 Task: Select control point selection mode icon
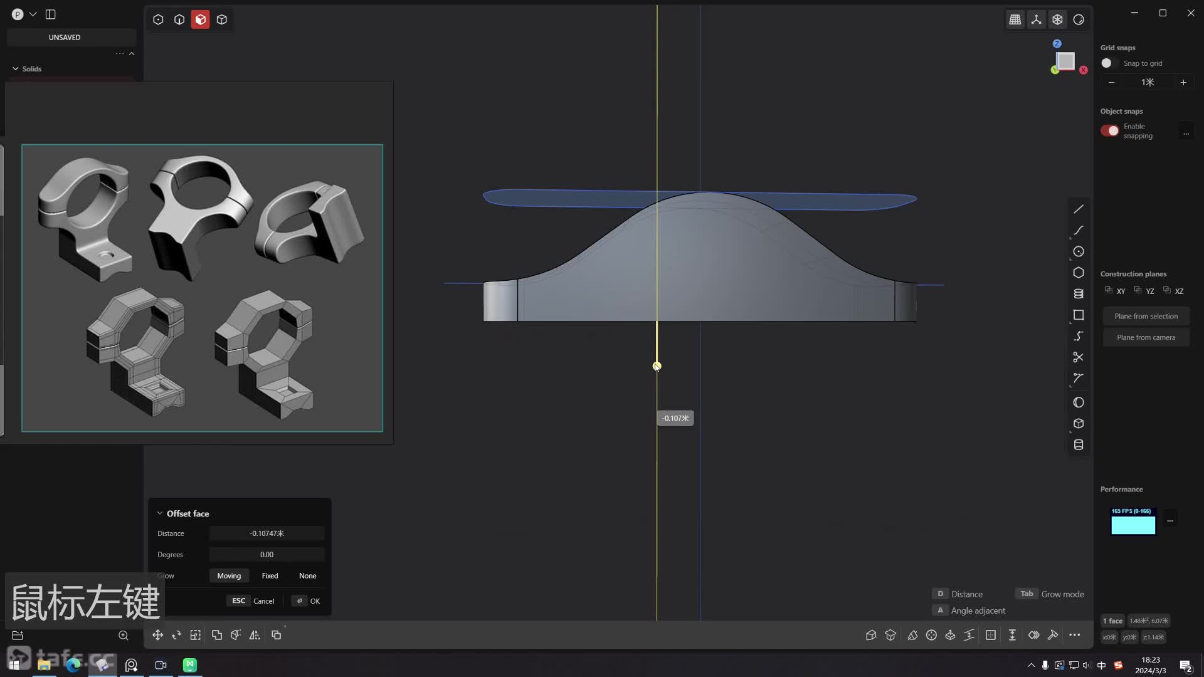[158, 19]
